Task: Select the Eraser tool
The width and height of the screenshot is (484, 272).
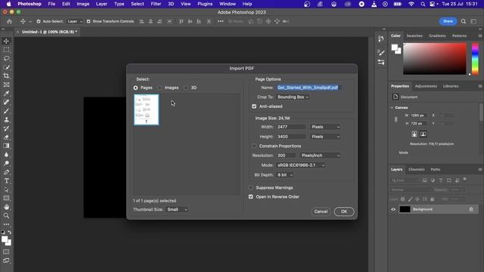Action: pyautogui.click(x=6, y=138)
